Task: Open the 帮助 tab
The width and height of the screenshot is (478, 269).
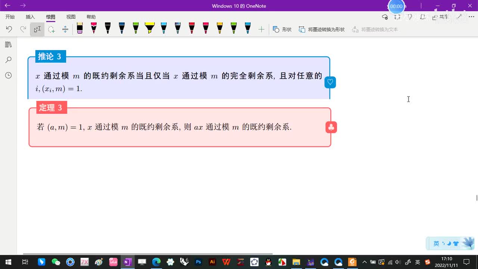Action: click(91, 17)
